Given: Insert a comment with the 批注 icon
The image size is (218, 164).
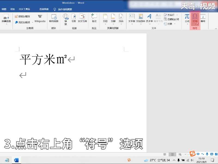Looking at the screenshot, I should point(94,18).
